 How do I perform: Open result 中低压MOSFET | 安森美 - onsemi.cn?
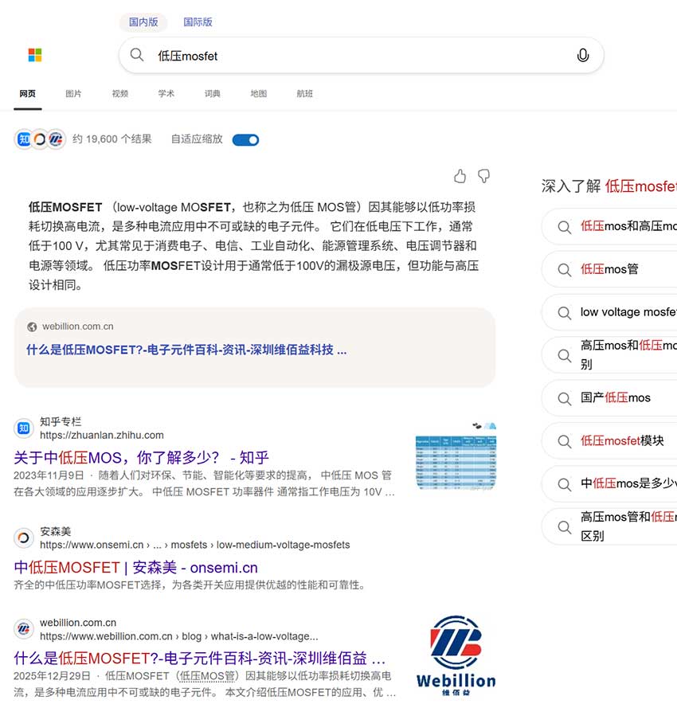pos(135,568)
